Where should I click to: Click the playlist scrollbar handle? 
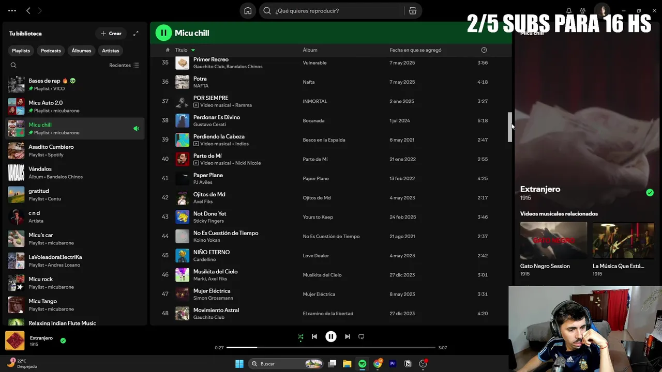click(x=510, y=127)
